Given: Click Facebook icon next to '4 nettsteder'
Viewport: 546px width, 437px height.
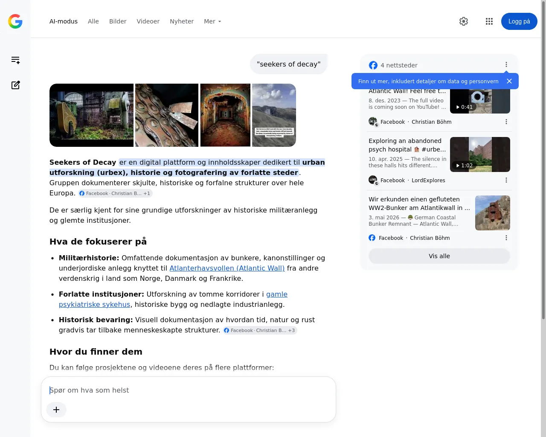Looking at the screenshot, I should click(x=373, y=65).
